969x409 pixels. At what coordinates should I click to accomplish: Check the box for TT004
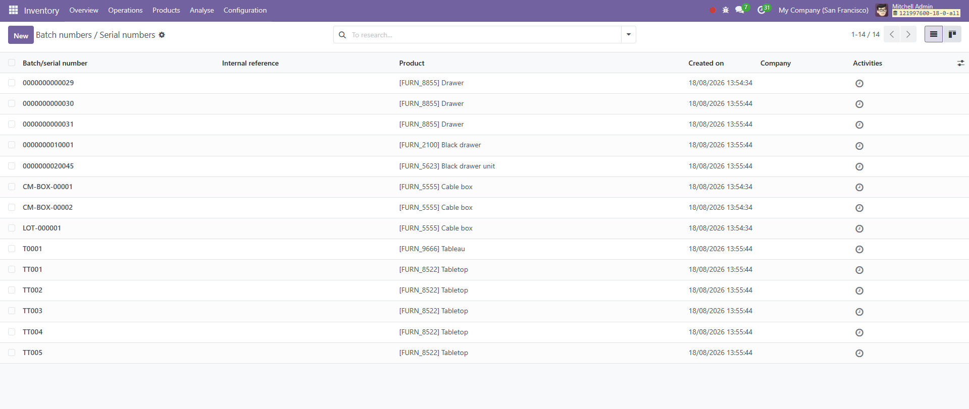12,332
